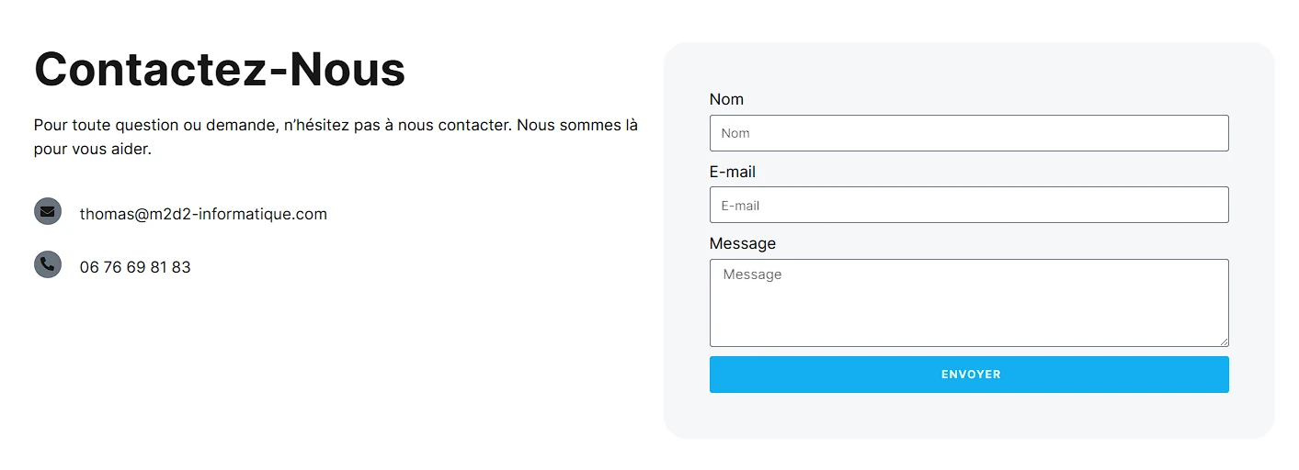Click the E-mail field label
Viewport: 1299px width, 470px height.
(733, 172)
